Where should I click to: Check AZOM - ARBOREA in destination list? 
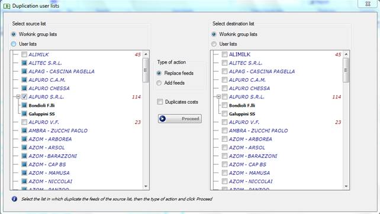click(224, 139)
